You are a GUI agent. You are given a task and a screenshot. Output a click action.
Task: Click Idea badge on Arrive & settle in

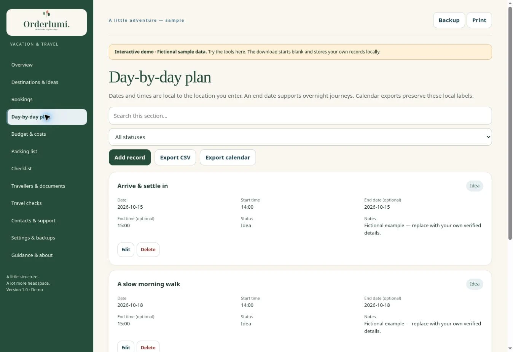click(475, 186)
